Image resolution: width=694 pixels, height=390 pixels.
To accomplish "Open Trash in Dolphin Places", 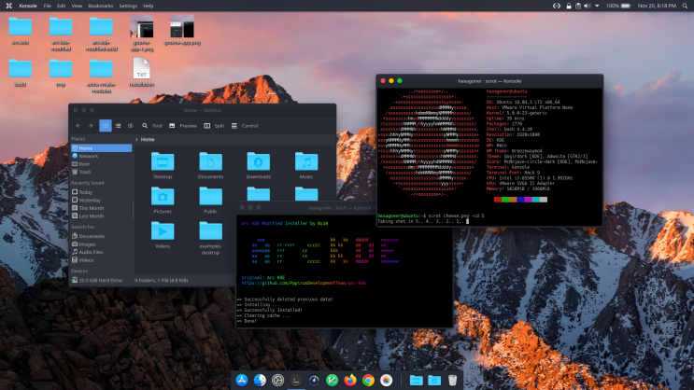I will (102, 172).
